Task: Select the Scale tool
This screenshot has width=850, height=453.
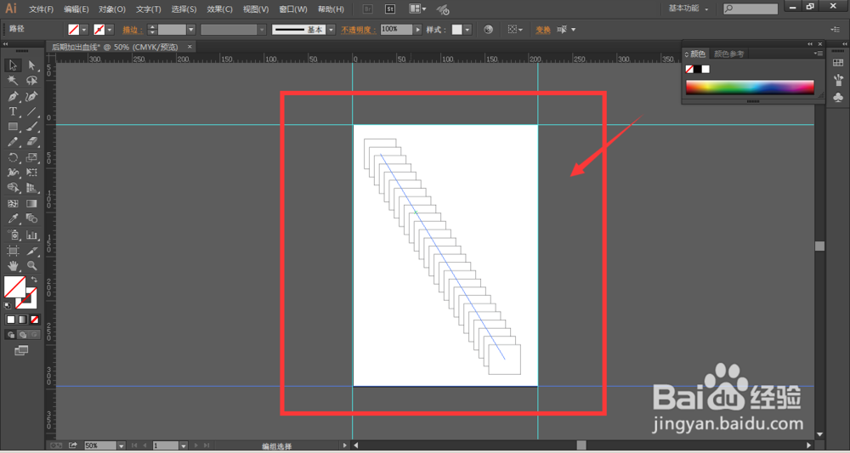Action: point(32,158)
